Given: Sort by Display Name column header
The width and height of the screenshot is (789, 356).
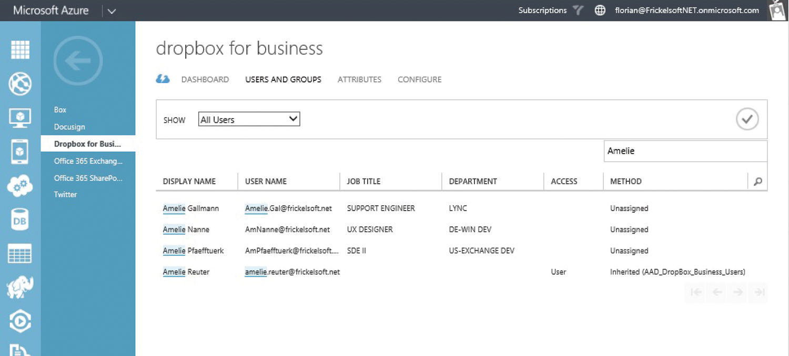Looking at the screenshot, I should (x=189, y=181).
